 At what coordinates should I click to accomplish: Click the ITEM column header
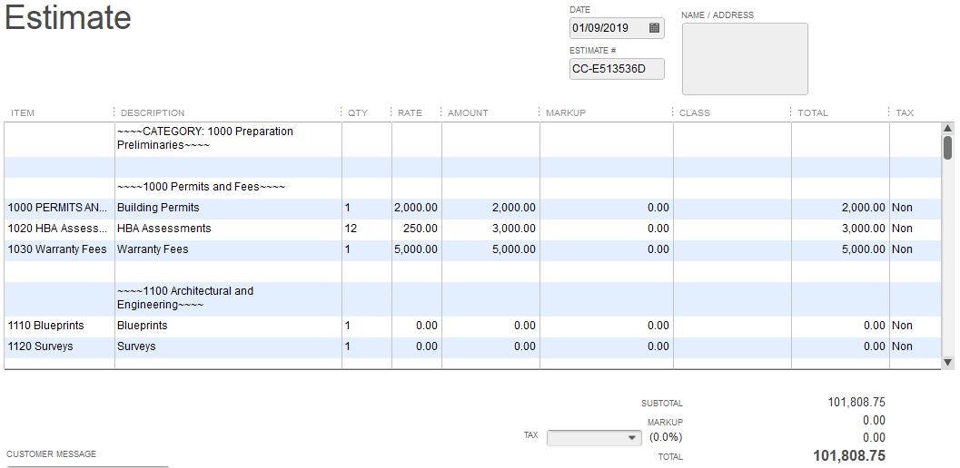tap(23, 113)
